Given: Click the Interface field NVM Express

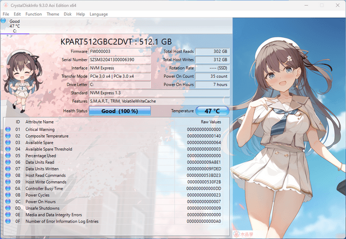Looking at the screenshot, I should (120, 68).
